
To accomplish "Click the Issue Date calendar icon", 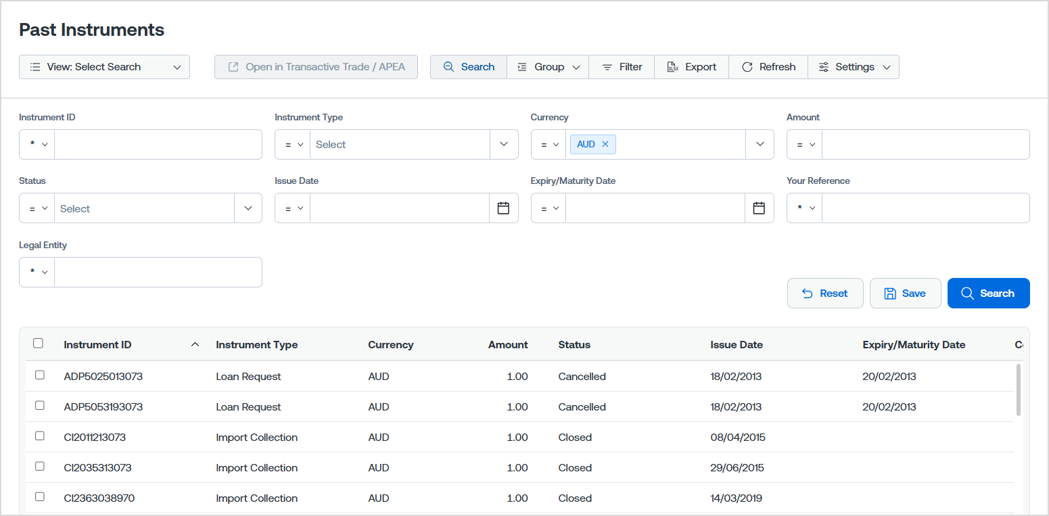I will coord(503,208).
